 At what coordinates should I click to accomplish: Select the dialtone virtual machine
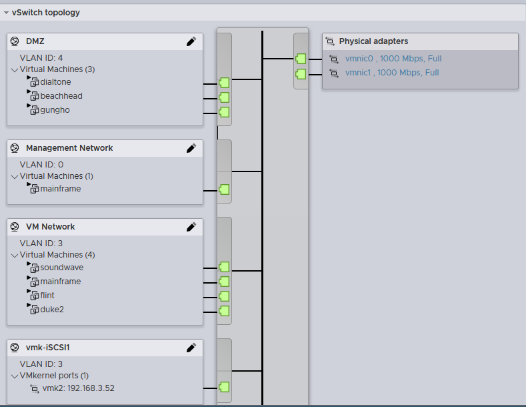click(x=55, y=82)
